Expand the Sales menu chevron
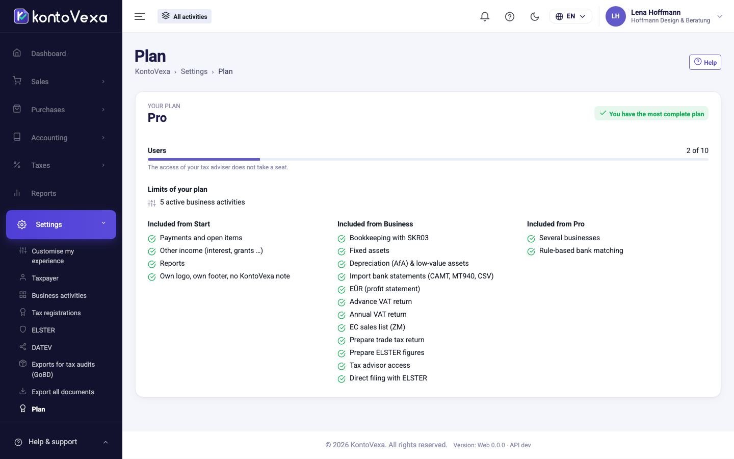This screenshot has height=459, width=734. click(x=103, y=82)
